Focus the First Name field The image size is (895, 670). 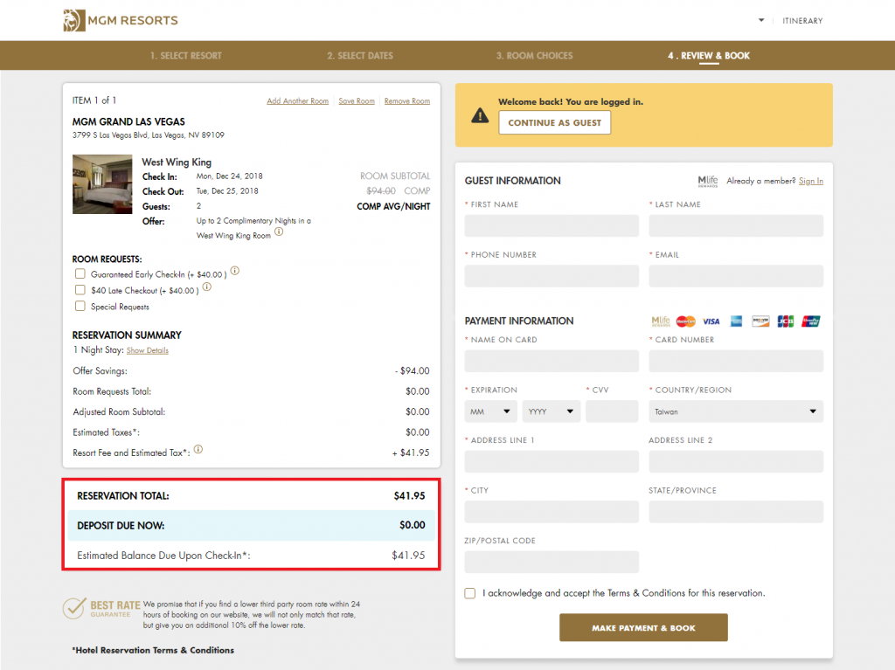click(x=552, y=226)
